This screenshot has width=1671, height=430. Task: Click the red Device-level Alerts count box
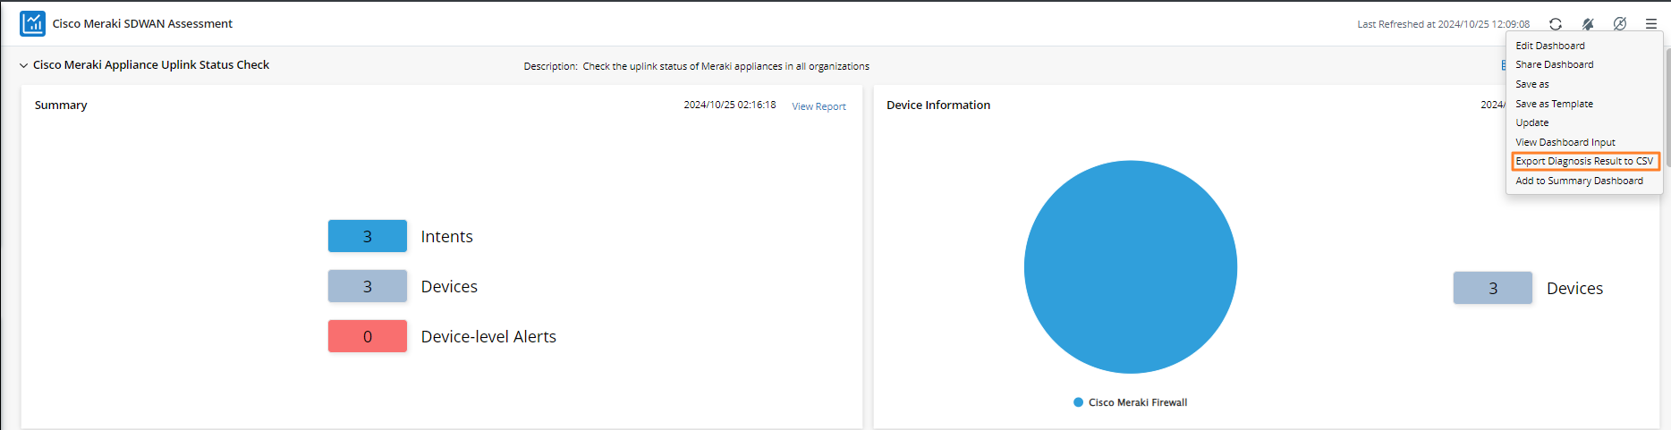click(x=367, y=336)
